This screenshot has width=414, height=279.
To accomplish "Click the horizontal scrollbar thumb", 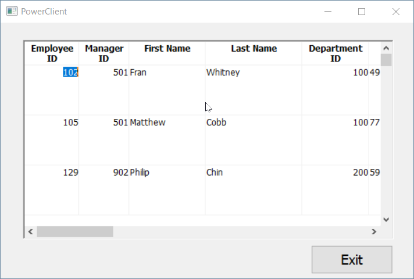I will [x=75, y=231].
